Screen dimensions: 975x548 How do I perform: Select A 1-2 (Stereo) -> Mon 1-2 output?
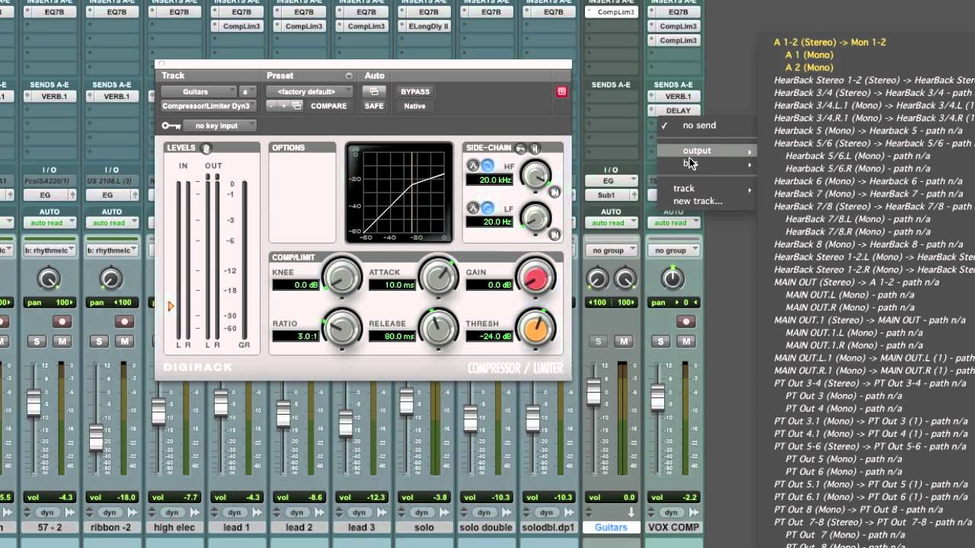[830, 43]
